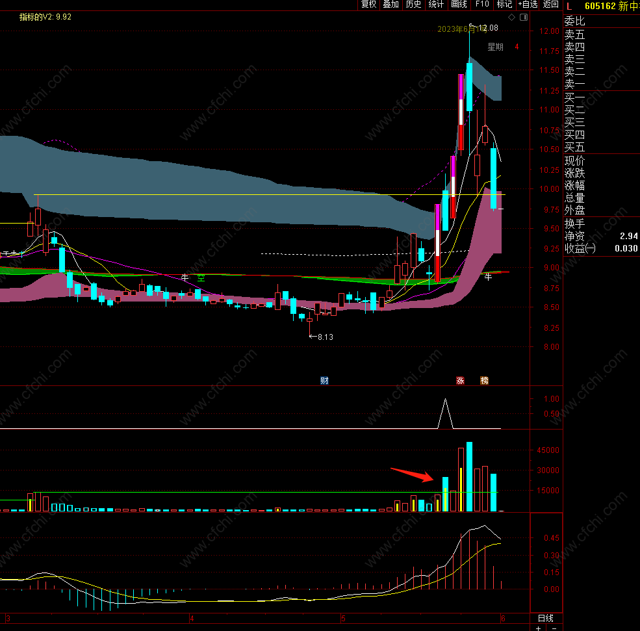Click the 10.00 price axis label

pos(549,189)
